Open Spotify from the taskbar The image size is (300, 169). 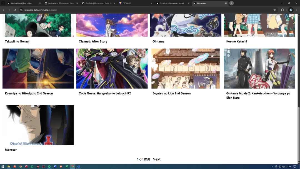[x=49, y=166]
